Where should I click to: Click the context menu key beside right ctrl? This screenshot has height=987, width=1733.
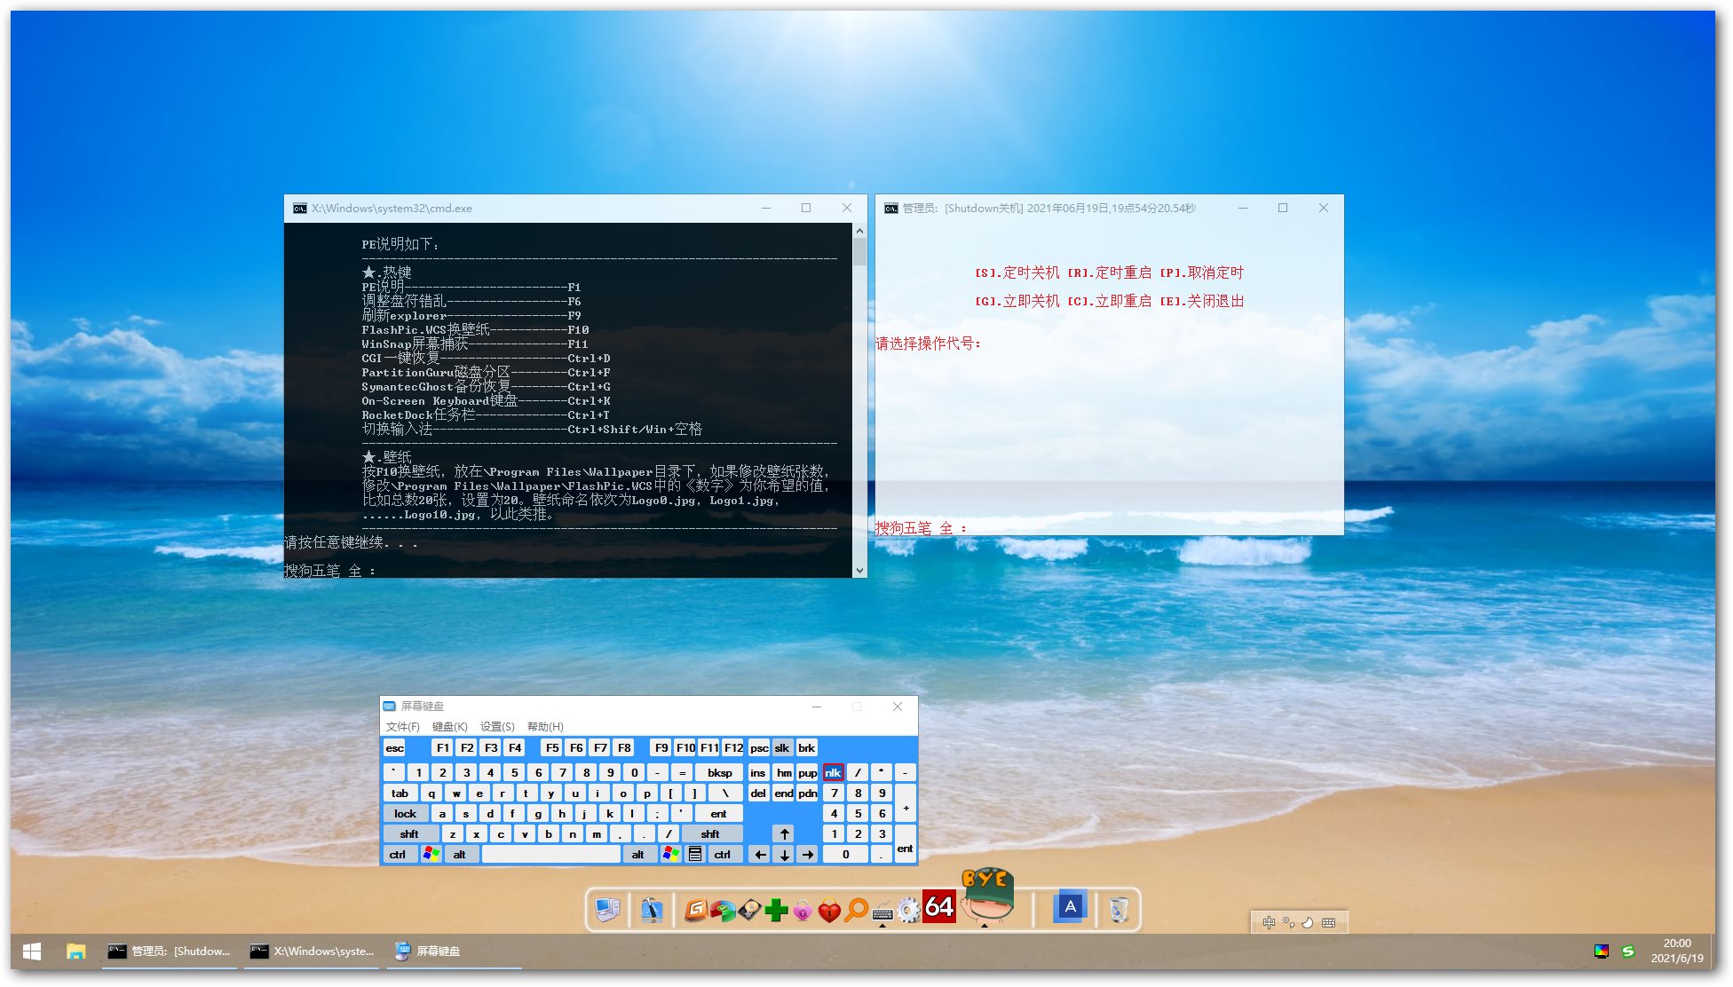point(695,854)
